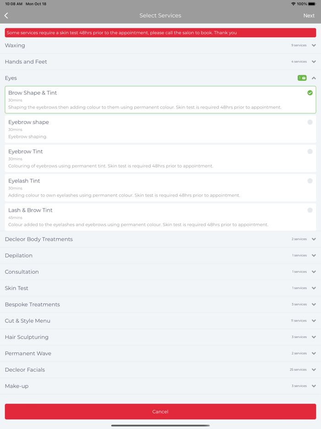Tap the red skin test notice banner
Image resolution: width=321 pixels, height=429 pixels.
160,33
